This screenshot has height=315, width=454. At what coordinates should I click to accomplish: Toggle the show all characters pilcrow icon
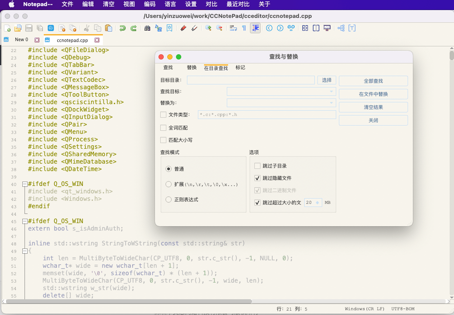coord(244,28)
